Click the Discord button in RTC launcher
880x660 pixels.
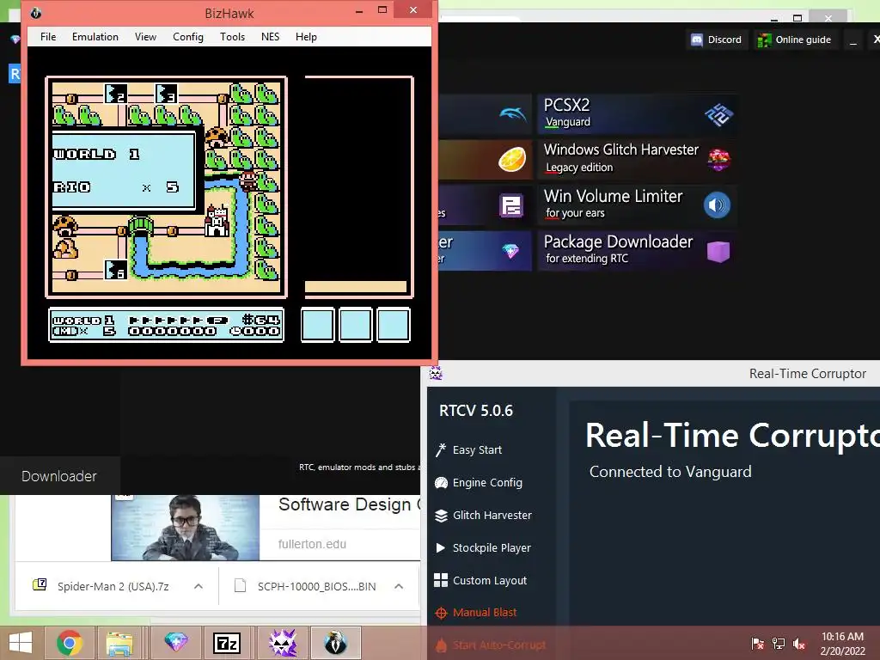717,40
